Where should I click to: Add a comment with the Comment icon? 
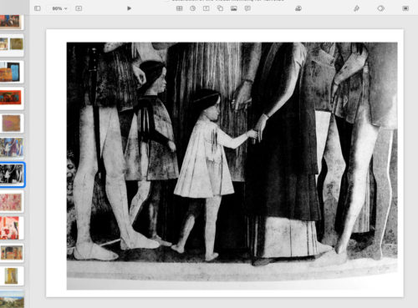(x=247, y=8)
